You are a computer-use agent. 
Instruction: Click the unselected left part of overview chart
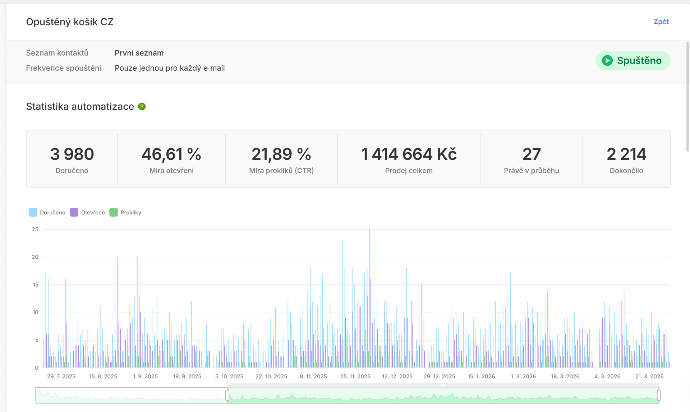tap(131, 395)
